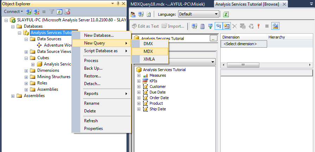Select MDX in New Query submenu
The height and width of the screenshot is (152, 315).
[150, 51]
